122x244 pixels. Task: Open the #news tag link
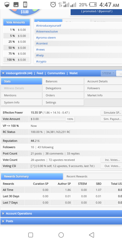40,50
